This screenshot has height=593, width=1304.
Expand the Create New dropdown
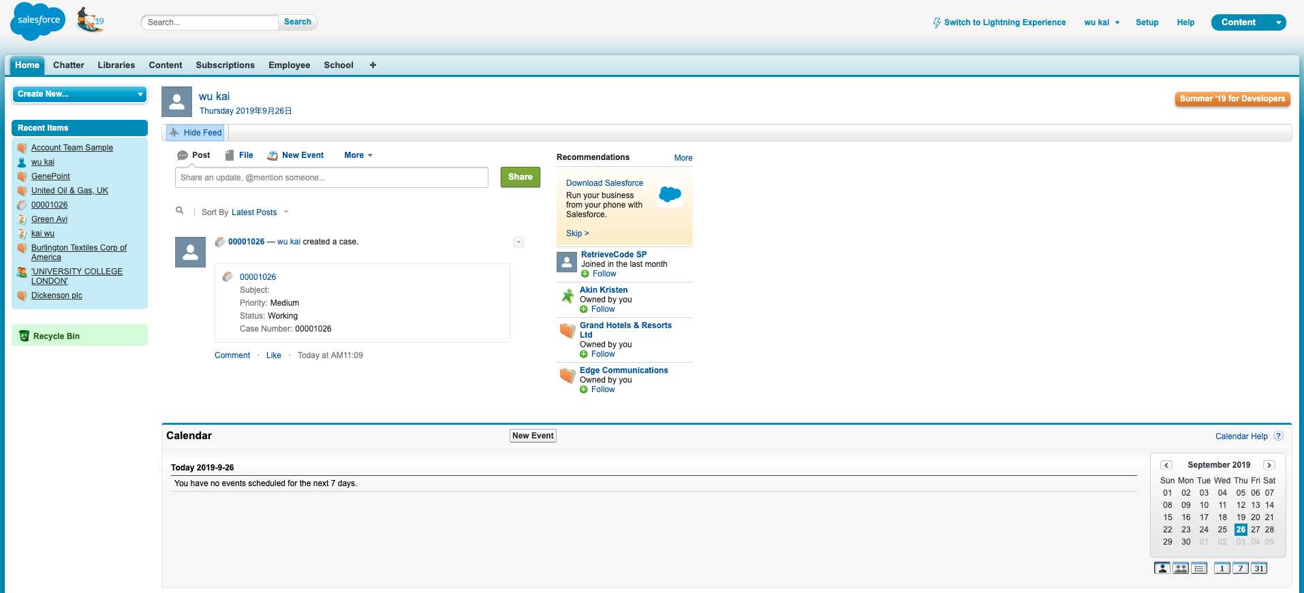(80, 94)
